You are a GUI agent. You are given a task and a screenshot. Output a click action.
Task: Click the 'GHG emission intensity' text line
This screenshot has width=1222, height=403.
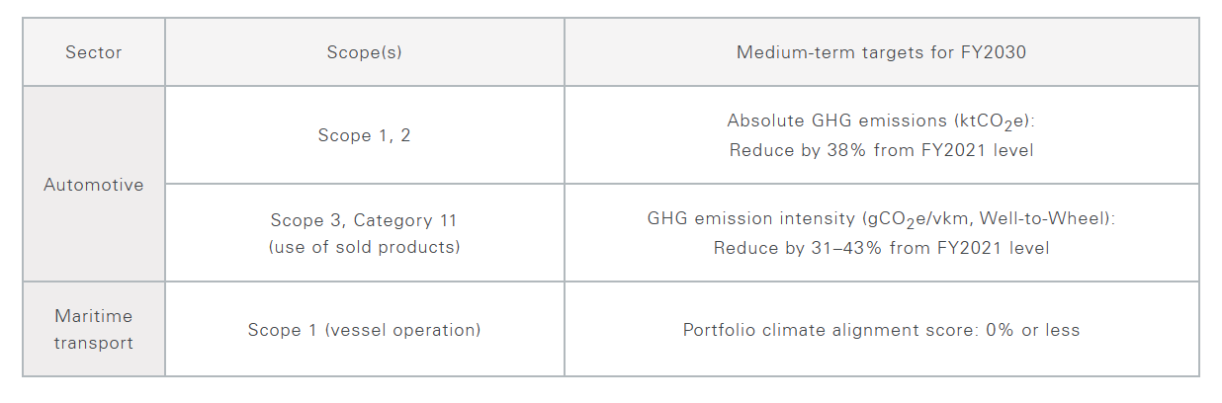pyautogui.click(x=881, y=219)
